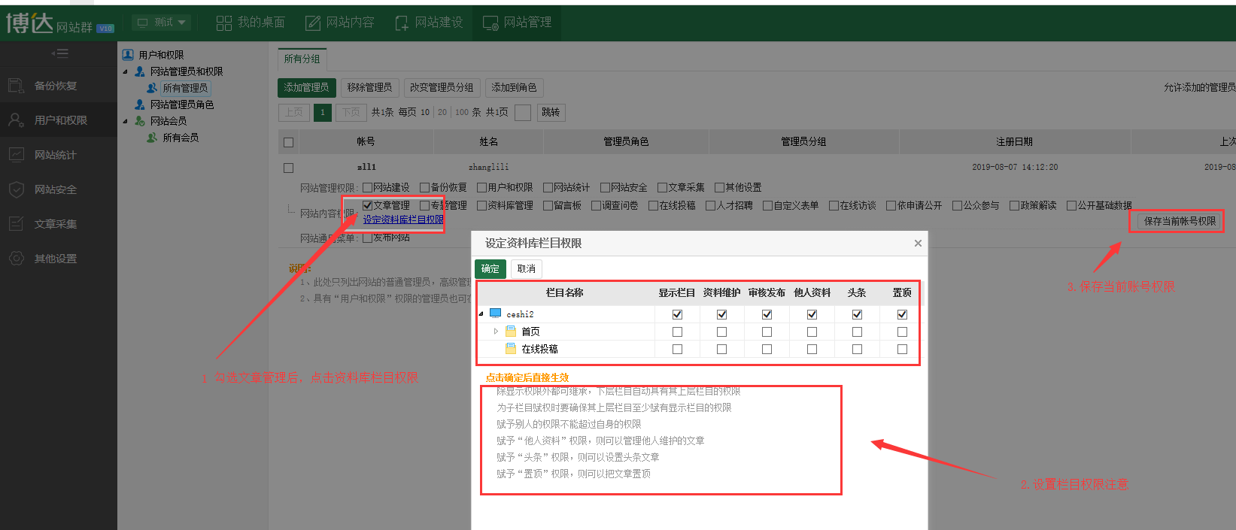
Task: Open 网站统计 in the sidebar
Action: coord(55,155)
